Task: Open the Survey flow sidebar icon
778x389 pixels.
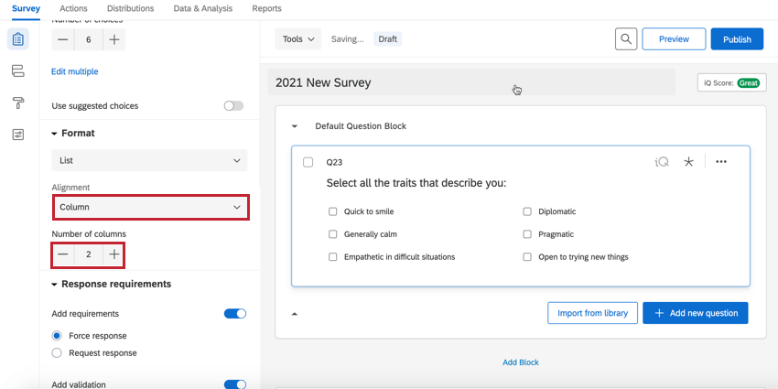Action: [18, 71]
